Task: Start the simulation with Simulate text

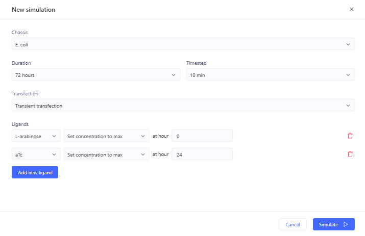Action: 328,225
